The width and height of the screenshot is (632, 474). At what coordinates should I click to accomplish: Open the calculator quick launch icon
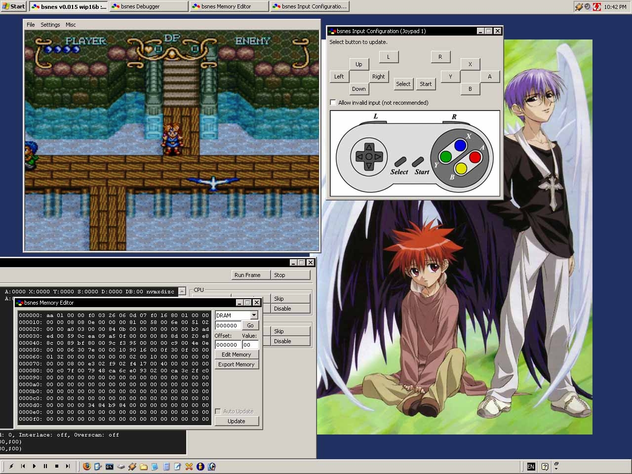(166, 466)
